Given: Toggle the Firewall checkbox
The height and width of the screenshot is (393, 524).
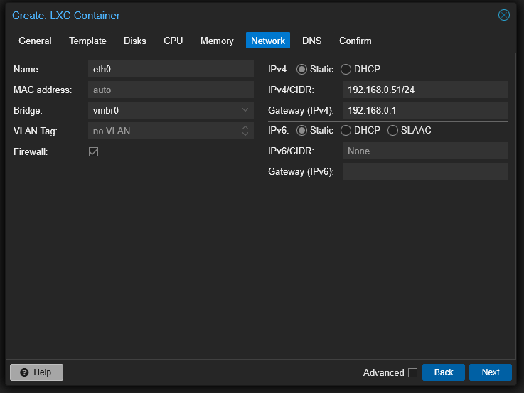Looking at the screenshot, I should [94, 151].
